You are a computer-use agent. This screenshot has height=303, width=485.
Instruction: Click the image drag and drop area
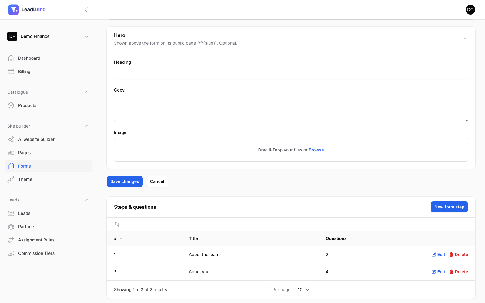tap(291, 150)
